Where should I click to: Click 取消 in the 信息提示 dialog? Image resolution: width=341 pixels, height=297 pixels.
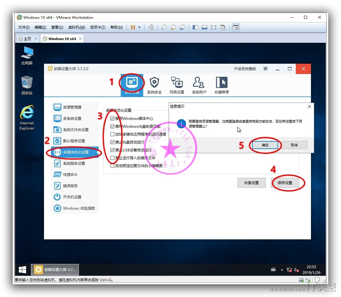click(x=294, y=145)
